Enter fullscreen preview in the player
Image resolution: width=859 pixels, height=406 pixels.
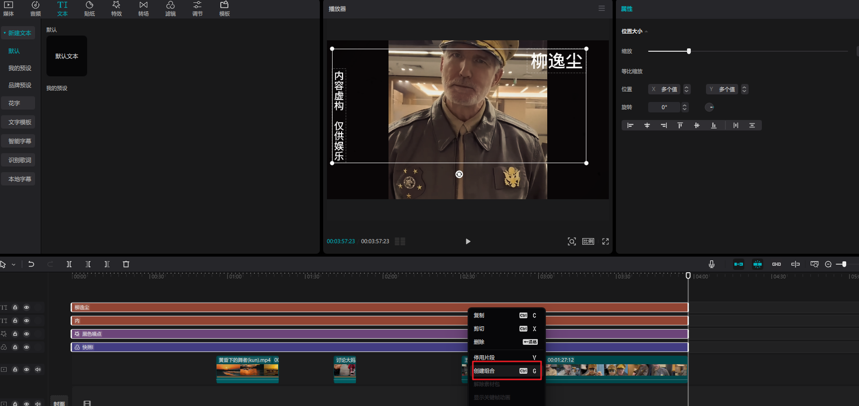pos(605,241)
